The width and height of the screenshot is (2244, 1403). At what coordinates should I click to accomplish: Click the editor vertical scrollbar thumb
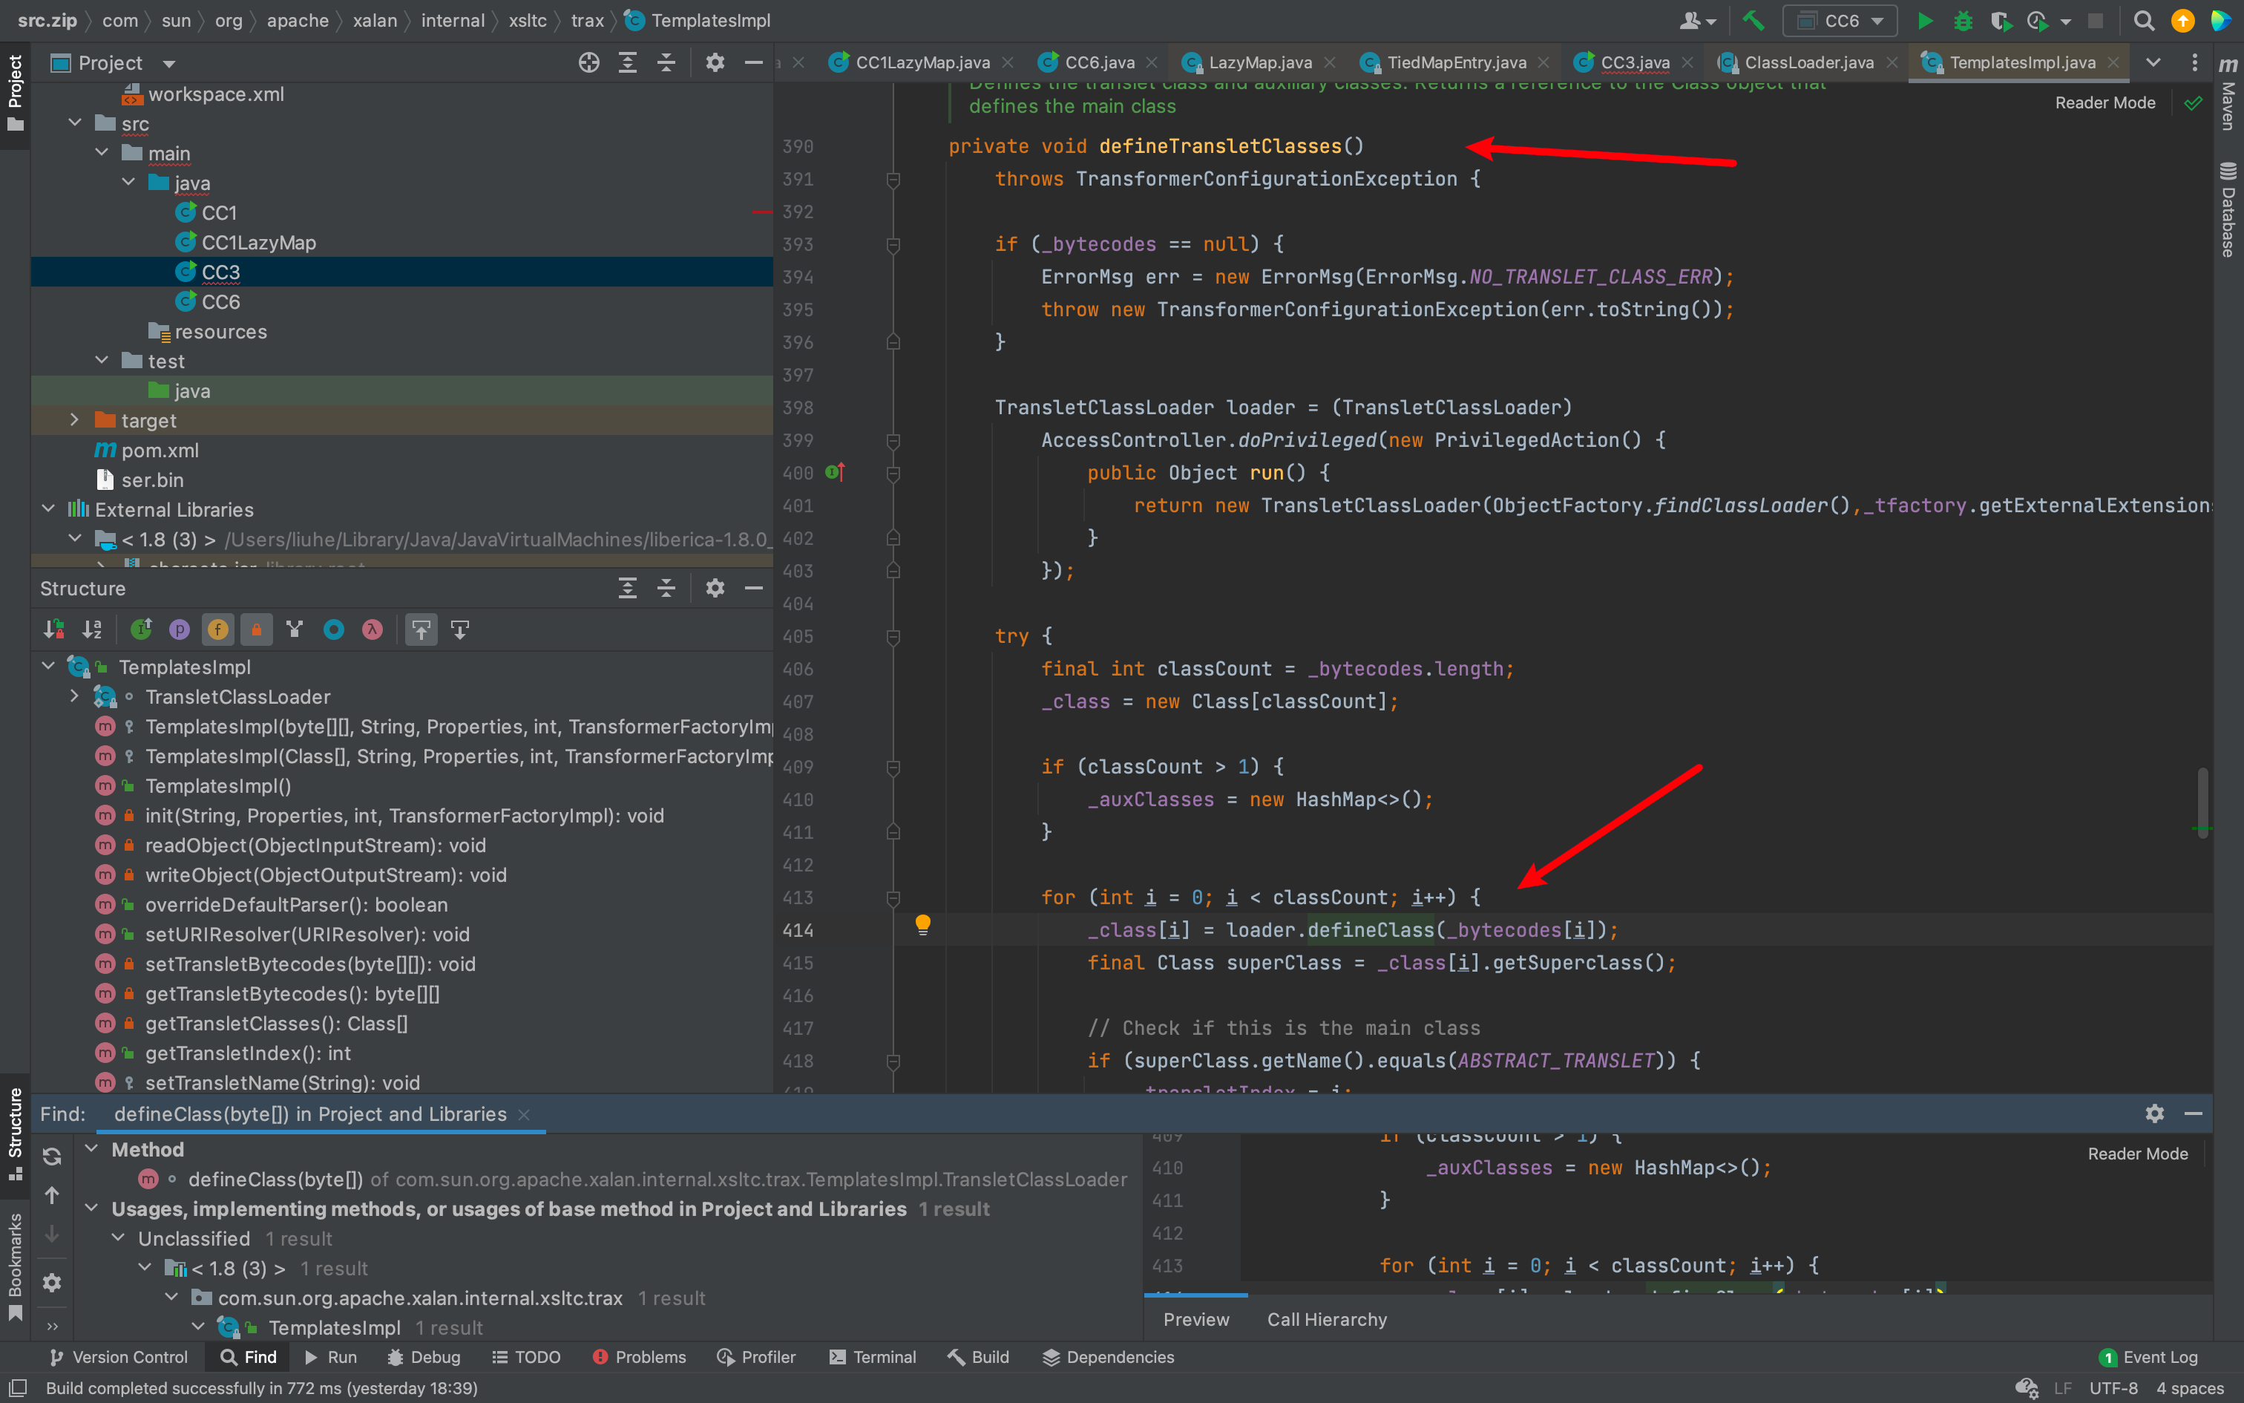coord(2202,803)
